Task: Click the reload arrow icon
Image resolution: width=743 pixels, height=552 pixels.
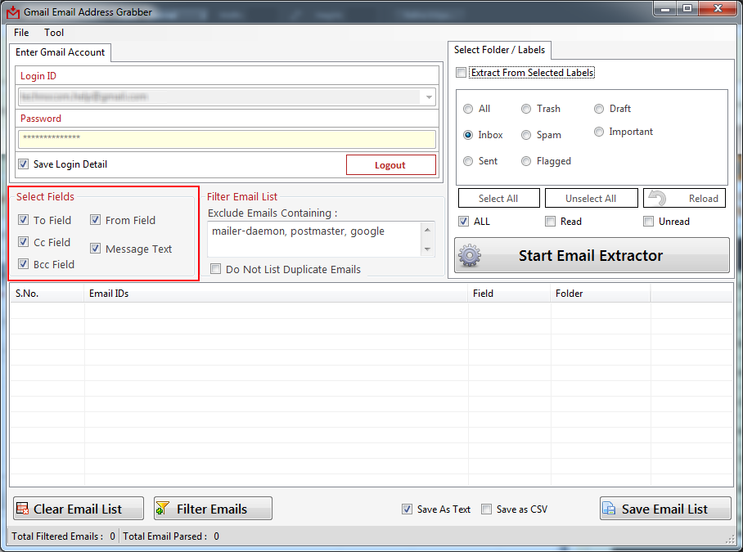Action: pyautogui.click(x=658, y=198)
